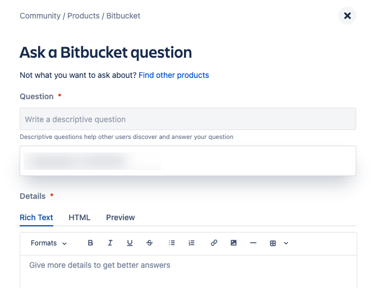Switch to the Preview tab
382x288 pixels.
(x=121, y=217)
